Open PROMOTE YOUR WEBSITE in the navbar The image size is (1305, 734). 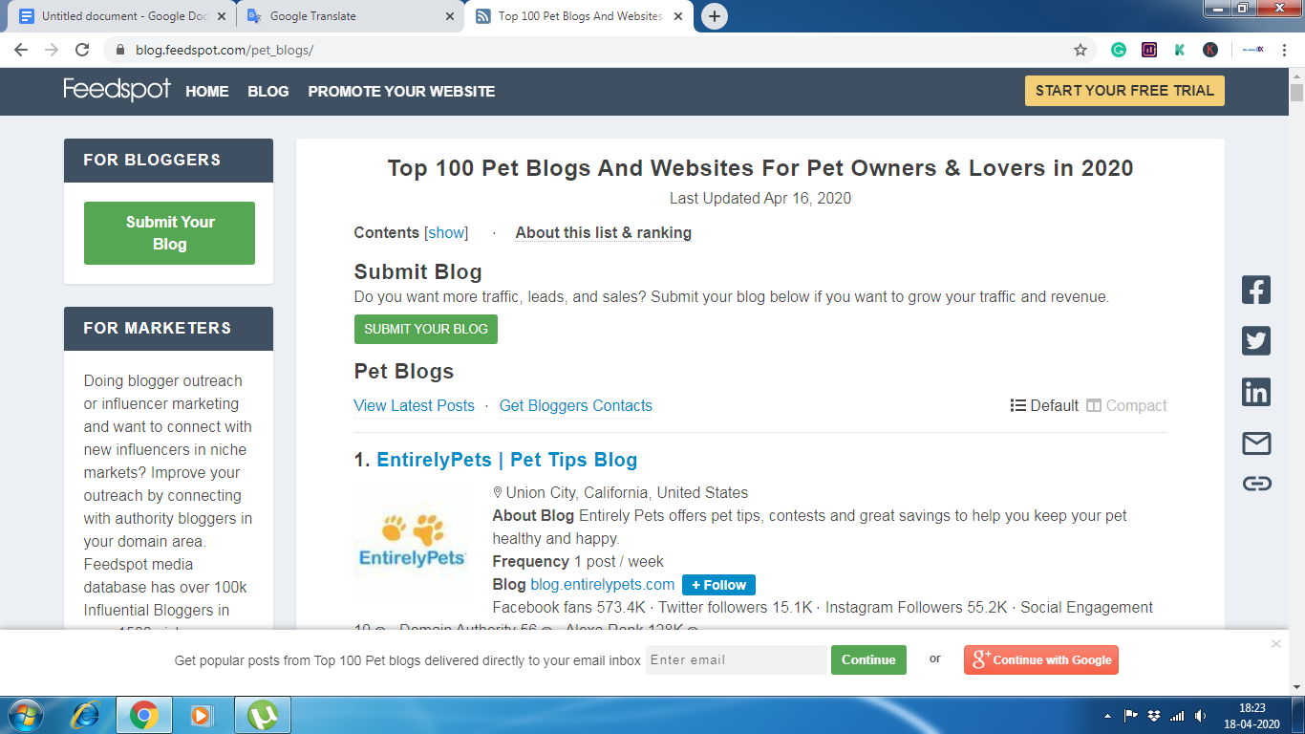(x=401, y=92)
